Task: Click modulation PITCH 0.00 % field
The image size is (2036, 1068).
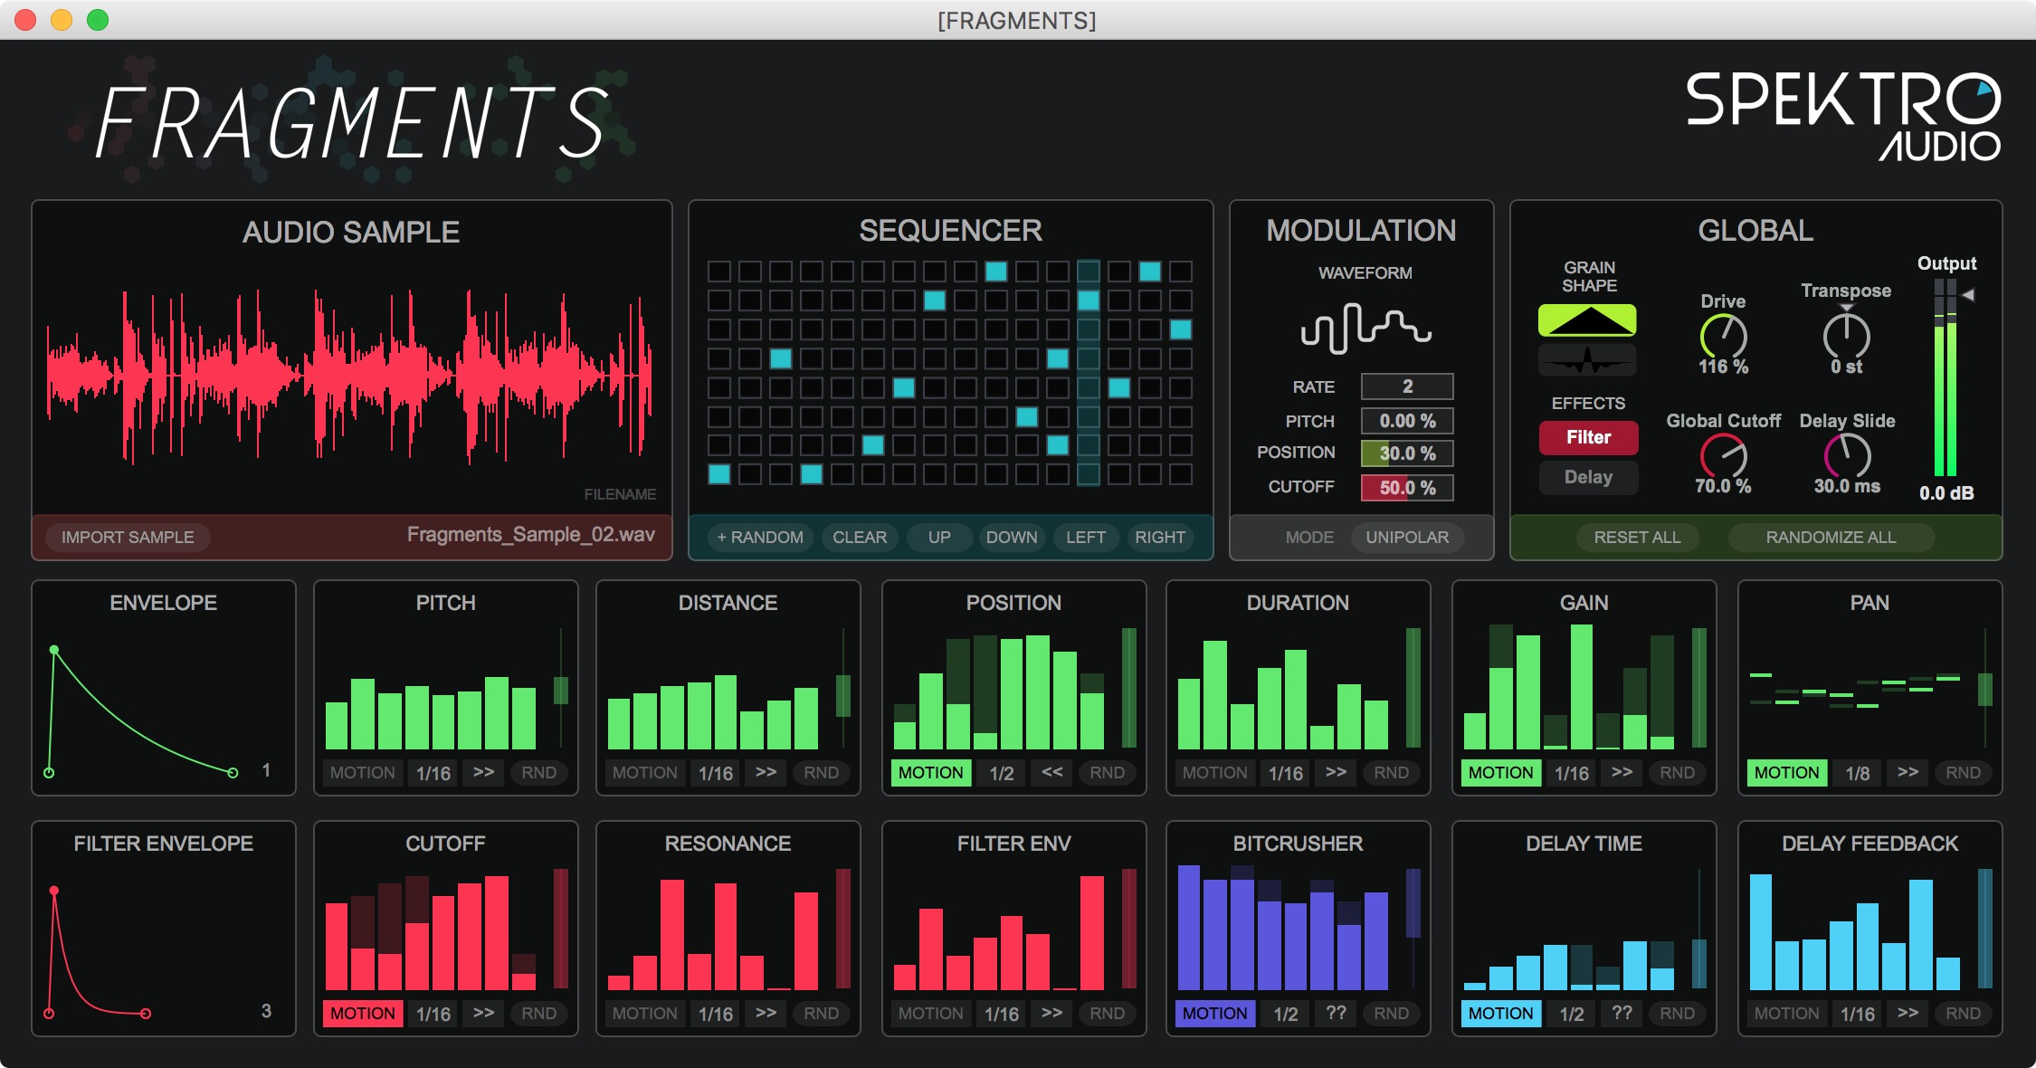Action: tap(1407, 421)
